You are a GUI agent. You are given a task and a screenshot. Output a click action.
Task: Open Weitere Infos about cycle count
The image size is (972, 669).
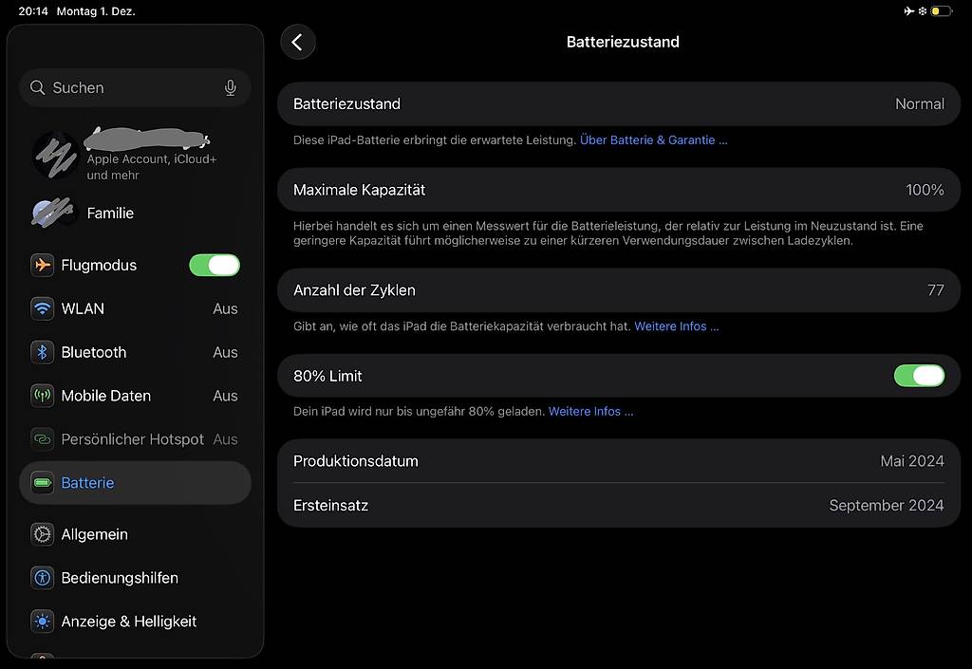pos(676,326)
